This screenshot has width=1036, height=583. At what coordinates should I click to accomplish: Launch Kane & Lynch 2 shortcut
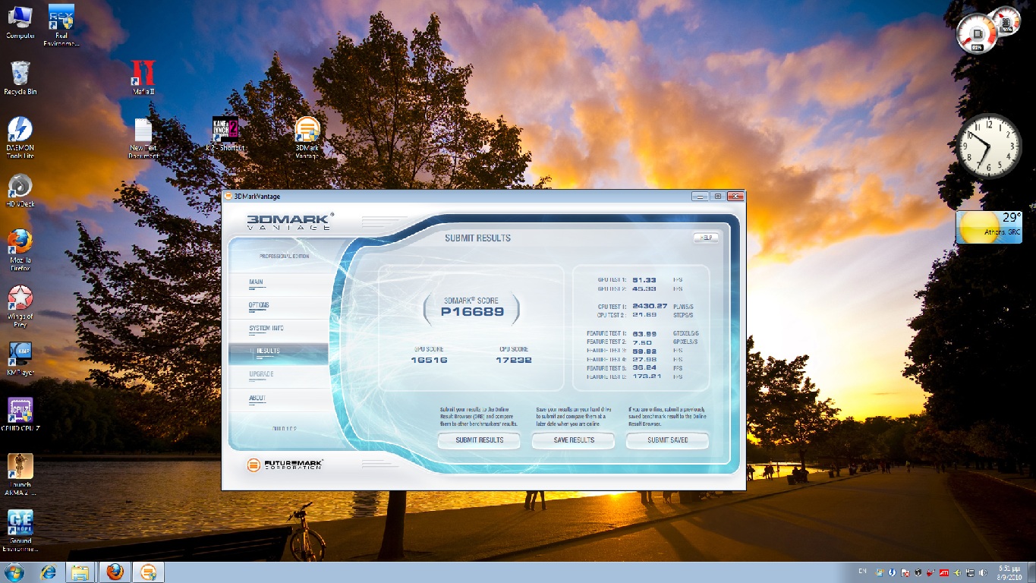point(225,134)
